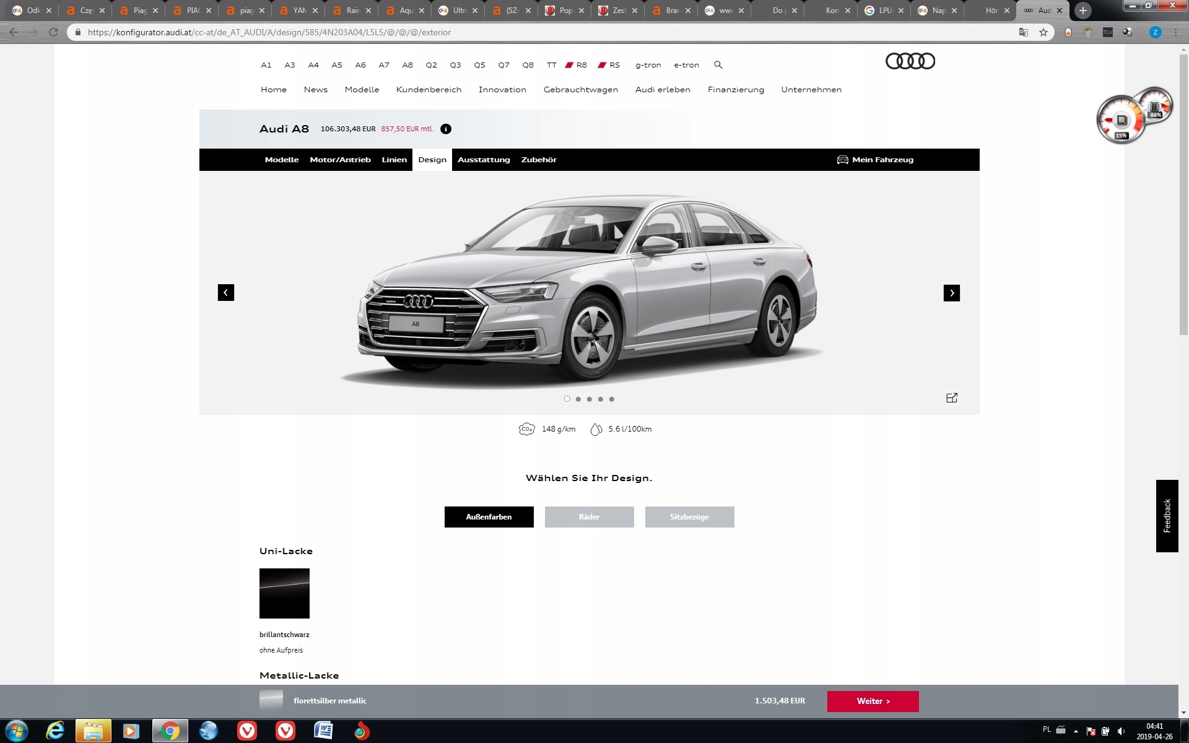This screenshot has height=743, width=1189.
Task: Click the search magnifier in Audi navigation
Action: click(x=718, y=64)
